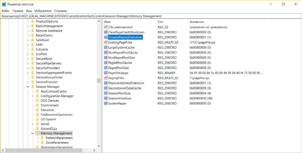This screenshot has width=302, height=153.
Task: Select the Executive key
Action: pos(47,110)
